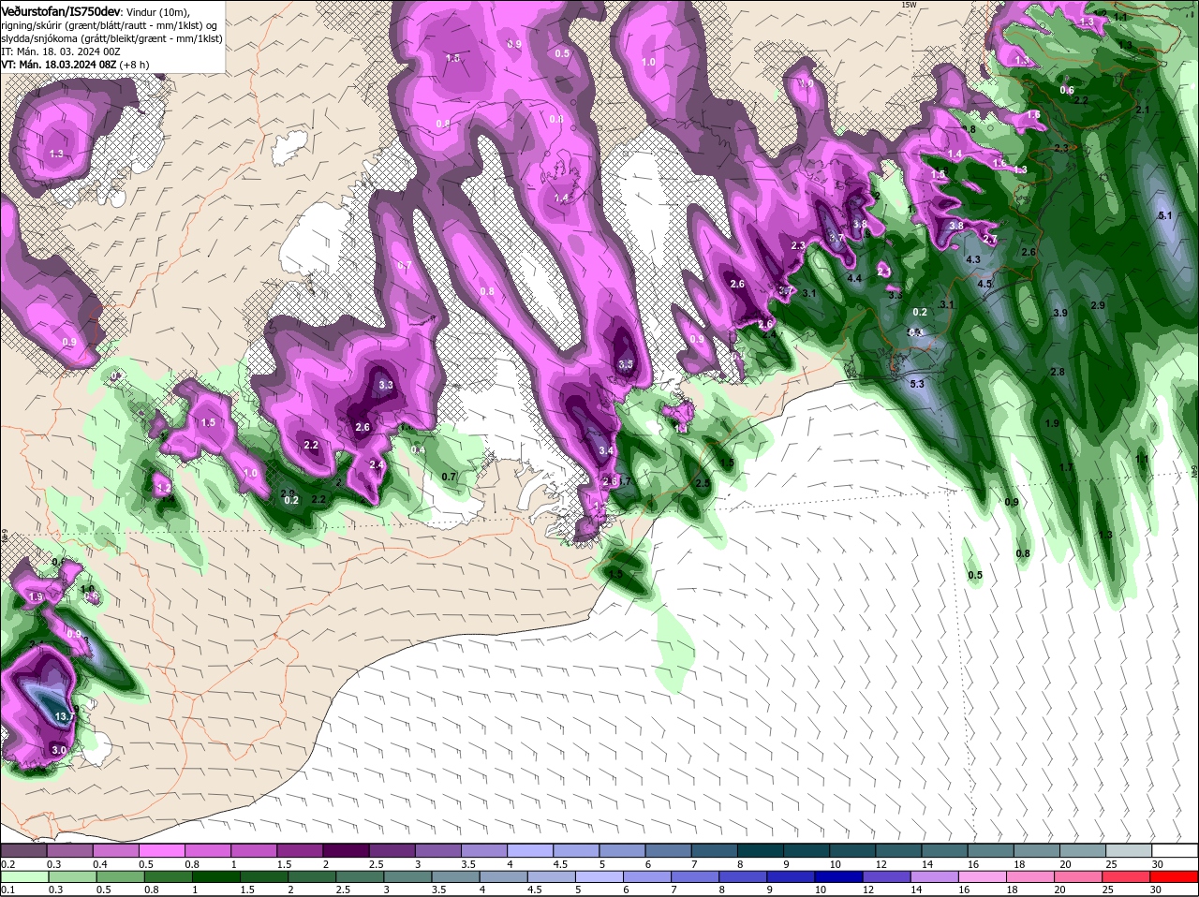Select red rain-scale swatch after 30
Image resolution: width=1199 pixels, height=897 pixels.
[1176, 876]
